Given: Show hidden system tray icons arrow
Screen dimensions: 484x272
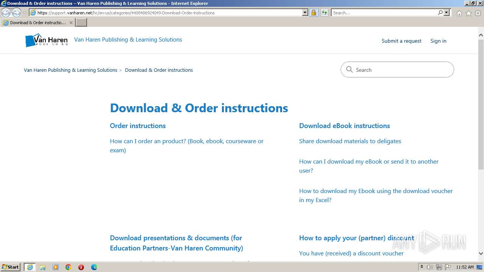Looking at the screenshot, I should click(x=422, y=267).
